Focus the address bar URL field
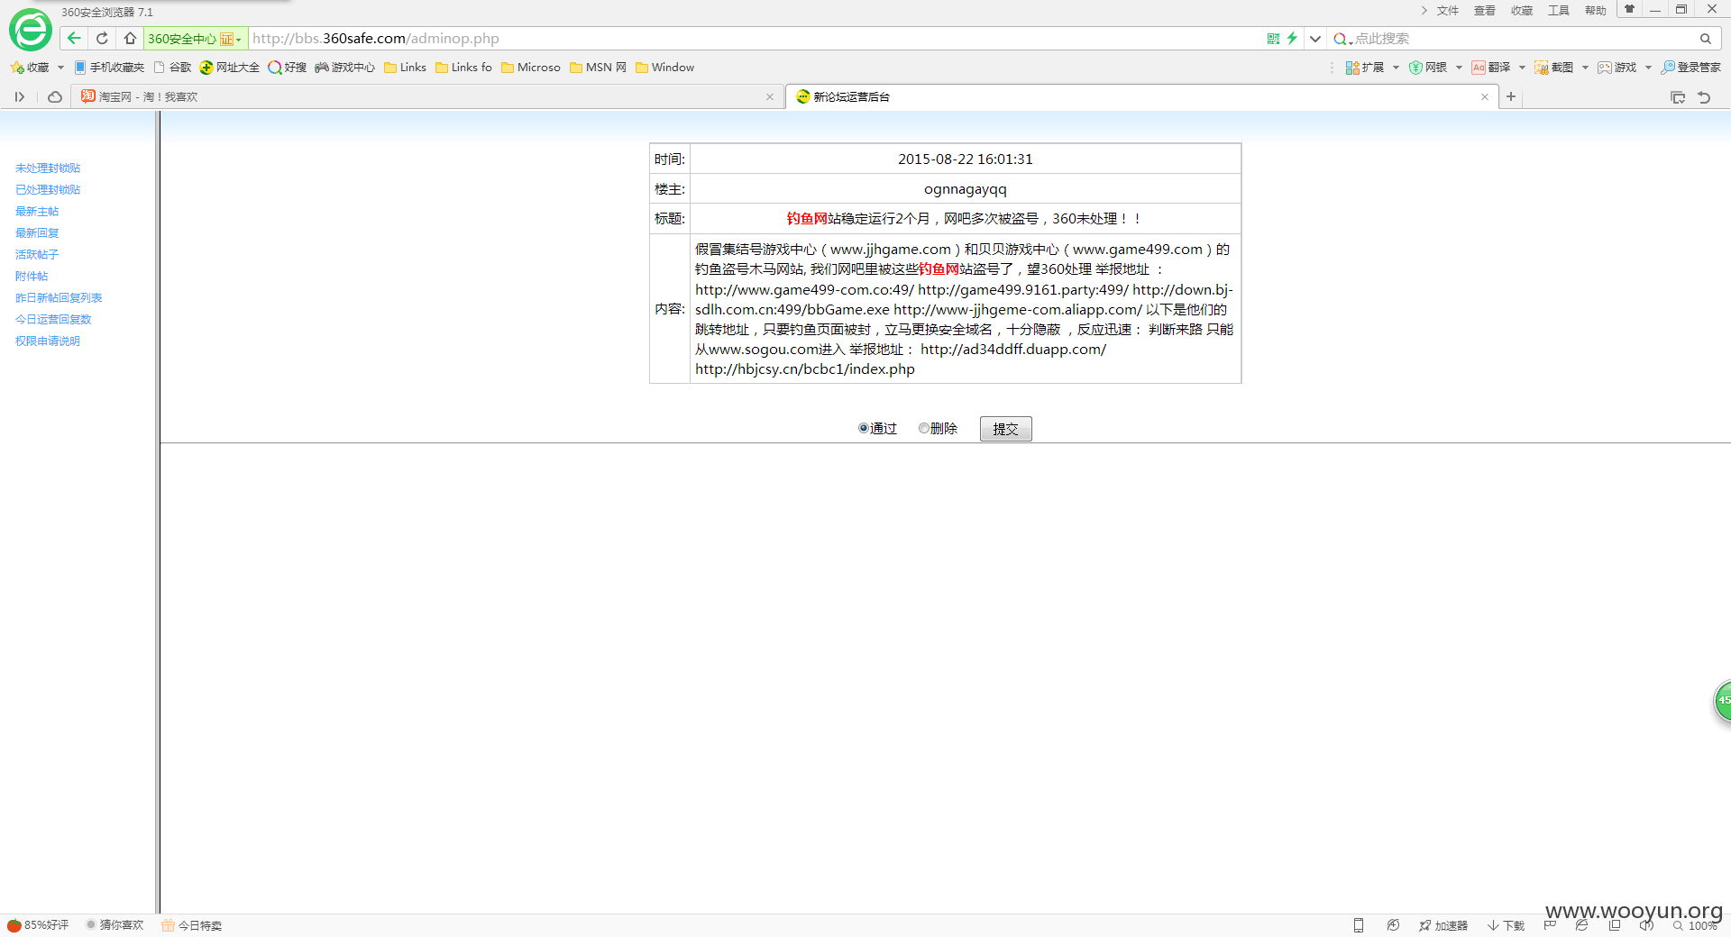Image resolution: width=1731 pixels, height=937 pixels. (756, 38)
